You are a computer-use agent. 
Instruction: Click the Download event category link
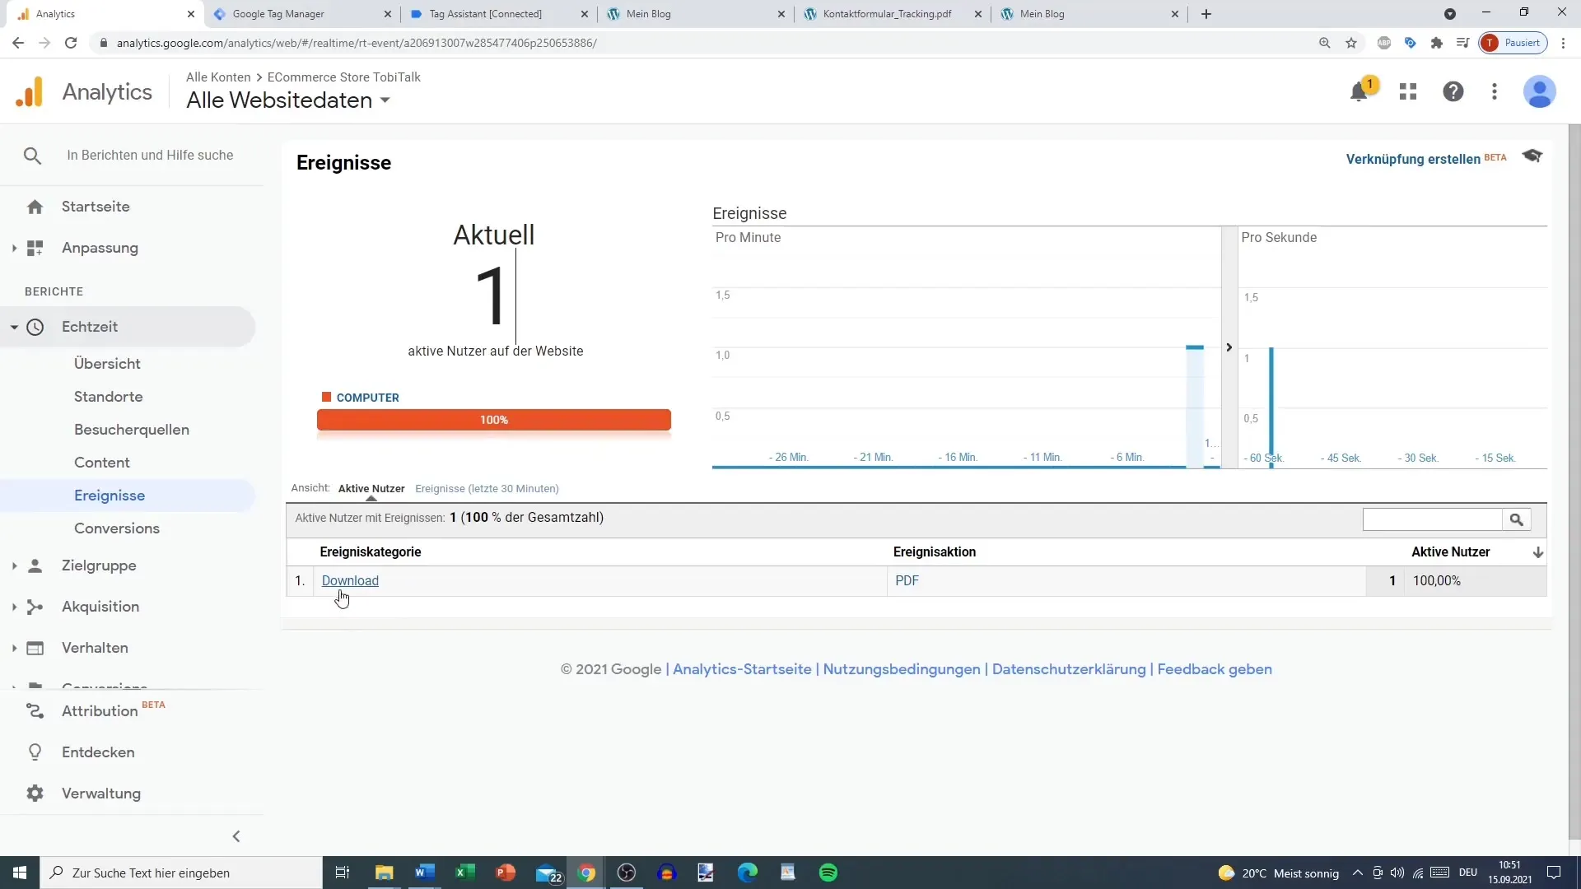click(350, 580)
